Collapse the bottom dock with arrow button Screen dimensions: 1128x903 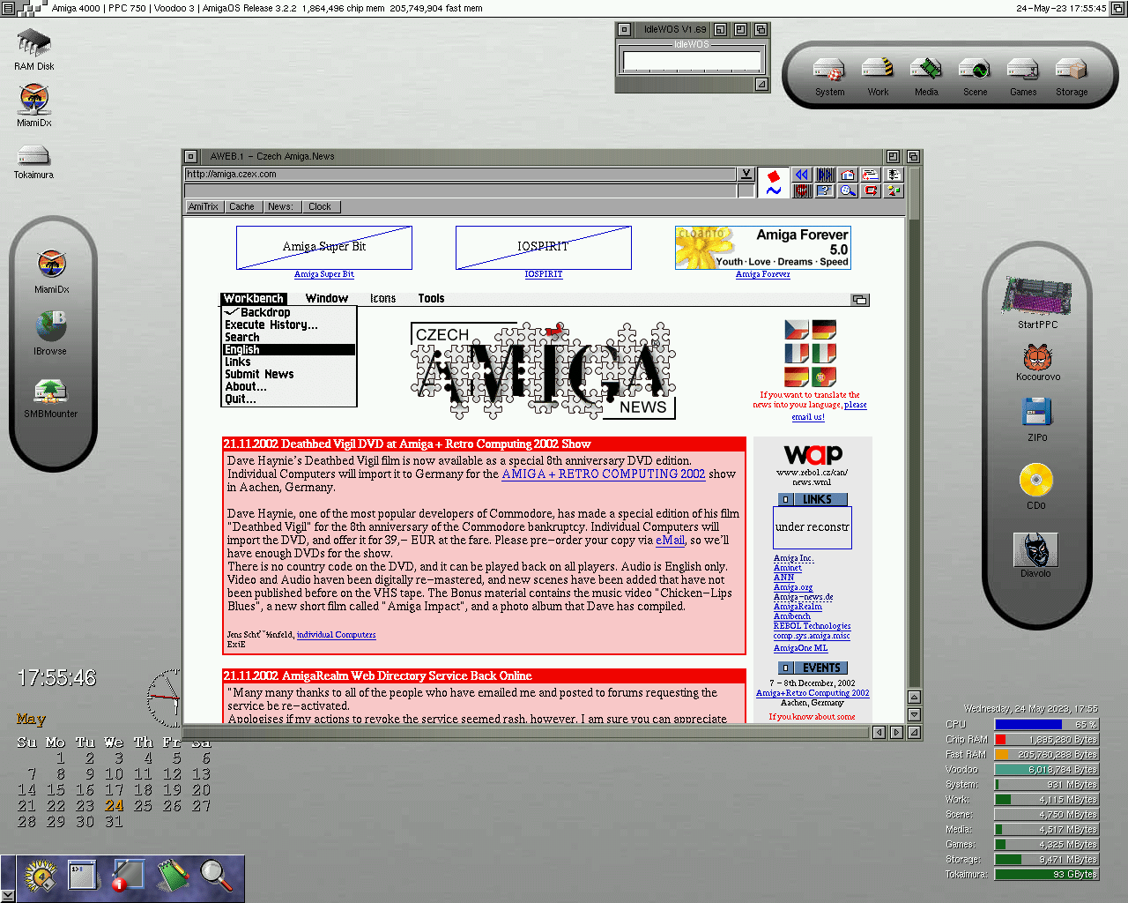tap(8, 895)
